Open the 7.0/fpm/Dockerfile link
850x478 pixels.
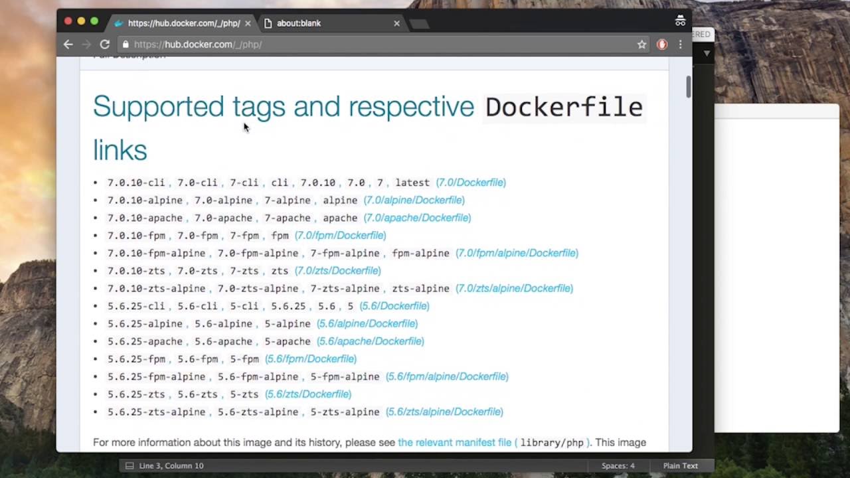coord(340,235)
